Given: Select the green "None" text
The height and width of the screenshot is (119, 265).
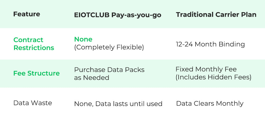Looking at the screenshot, I should click(x=83, y=39).
